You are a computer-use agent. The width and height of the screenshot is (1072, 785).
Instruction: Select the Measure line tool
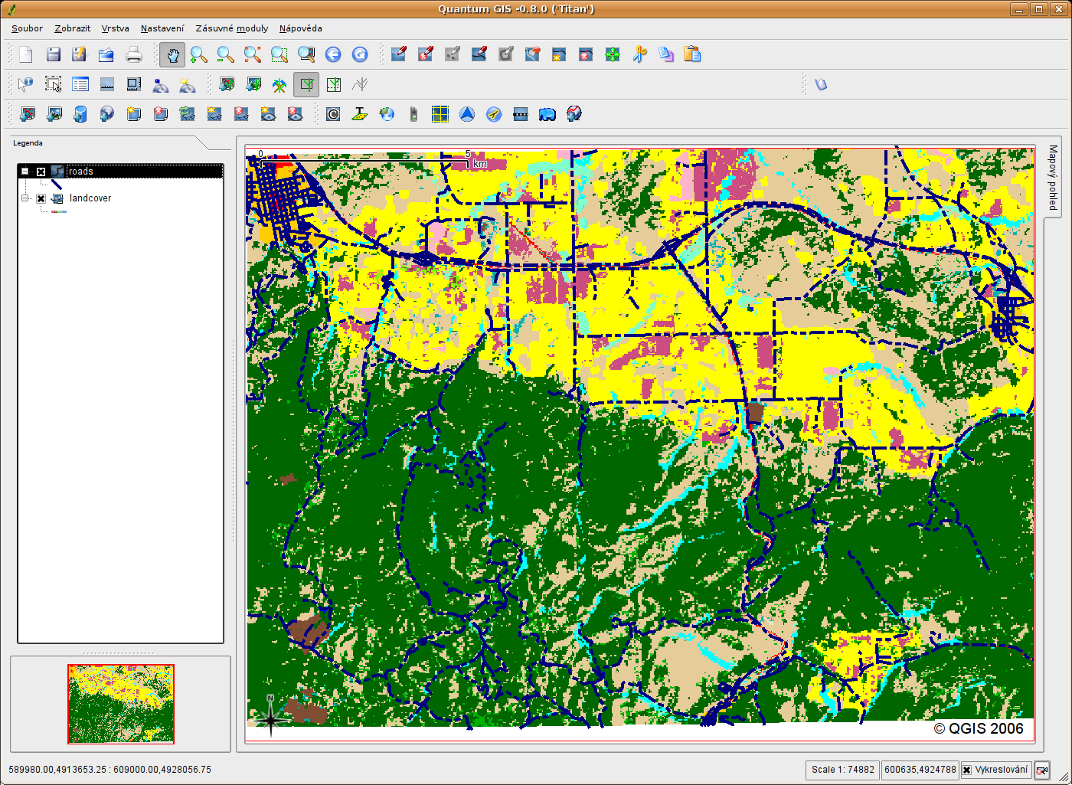(107, 84)
